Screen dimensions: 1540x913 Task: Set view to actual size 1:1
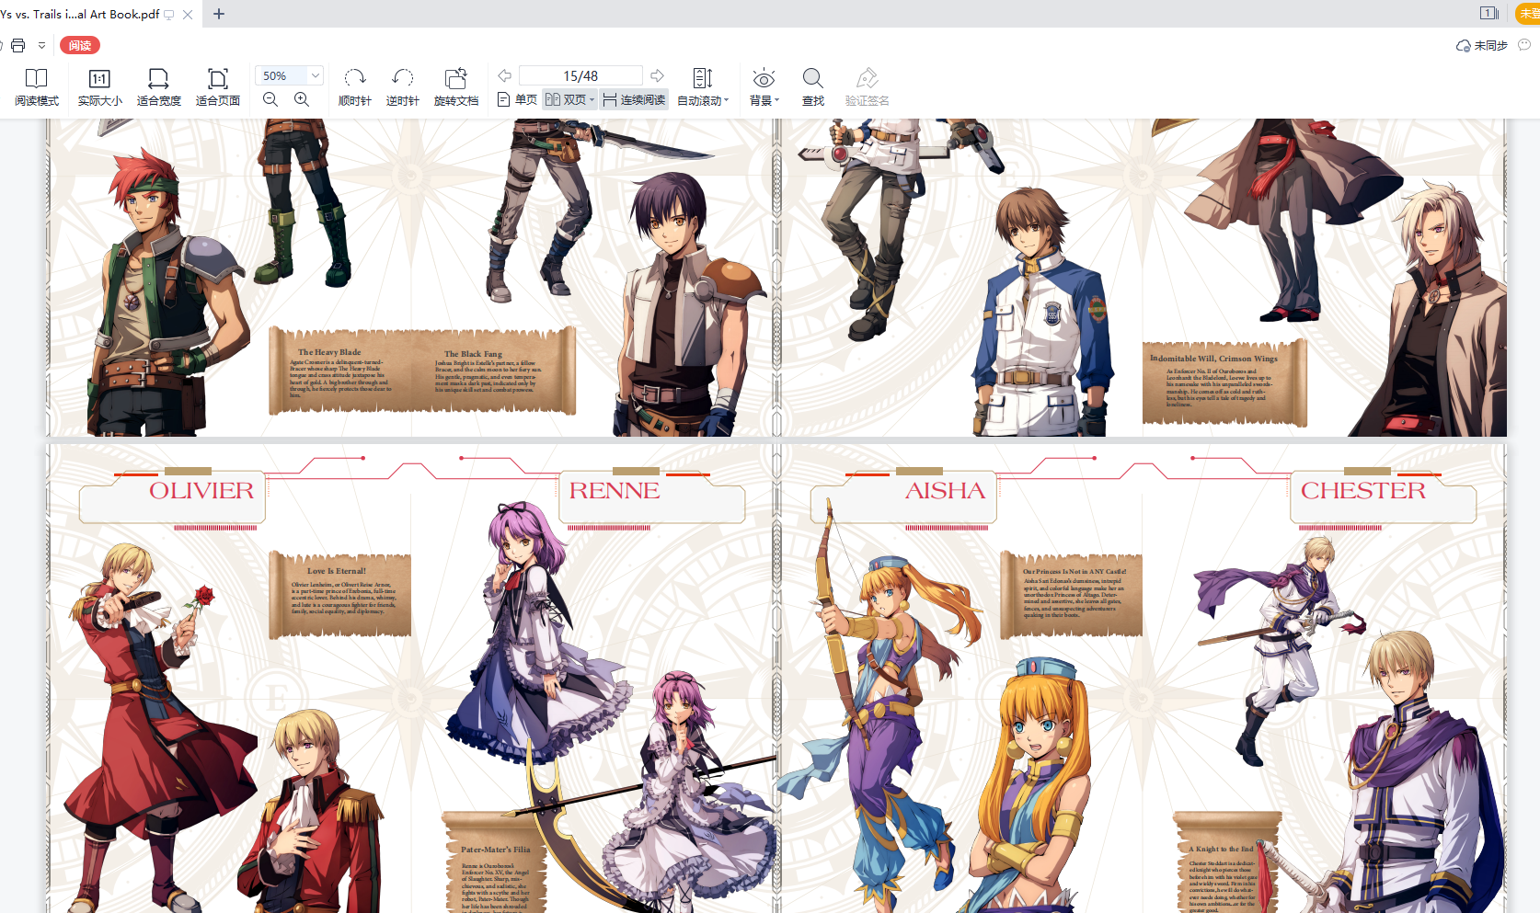(99, 87)
